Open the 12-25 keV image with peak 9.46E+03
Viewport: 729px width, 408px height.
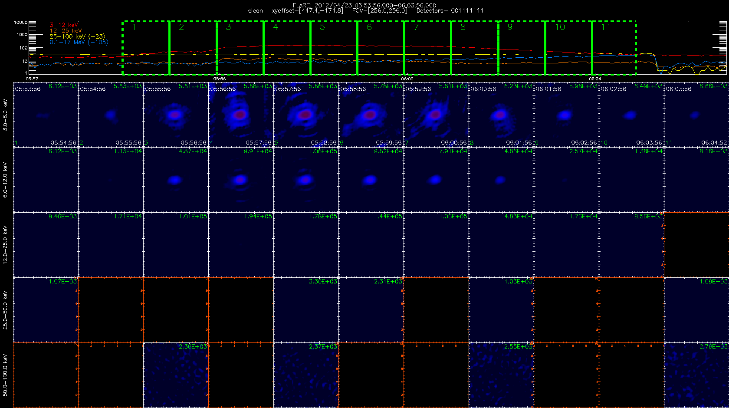coord(46,245)
